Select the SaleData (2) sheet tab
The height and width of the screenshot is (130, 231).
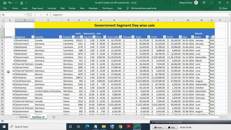tap(39, 117)
